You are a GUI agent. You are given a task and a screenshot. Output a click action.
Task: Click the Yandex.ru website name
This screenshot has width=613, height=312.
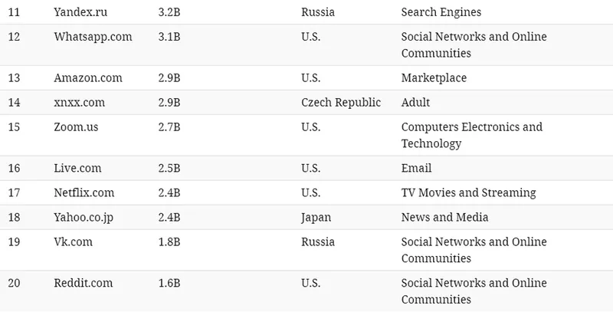[x=83, y=13]
